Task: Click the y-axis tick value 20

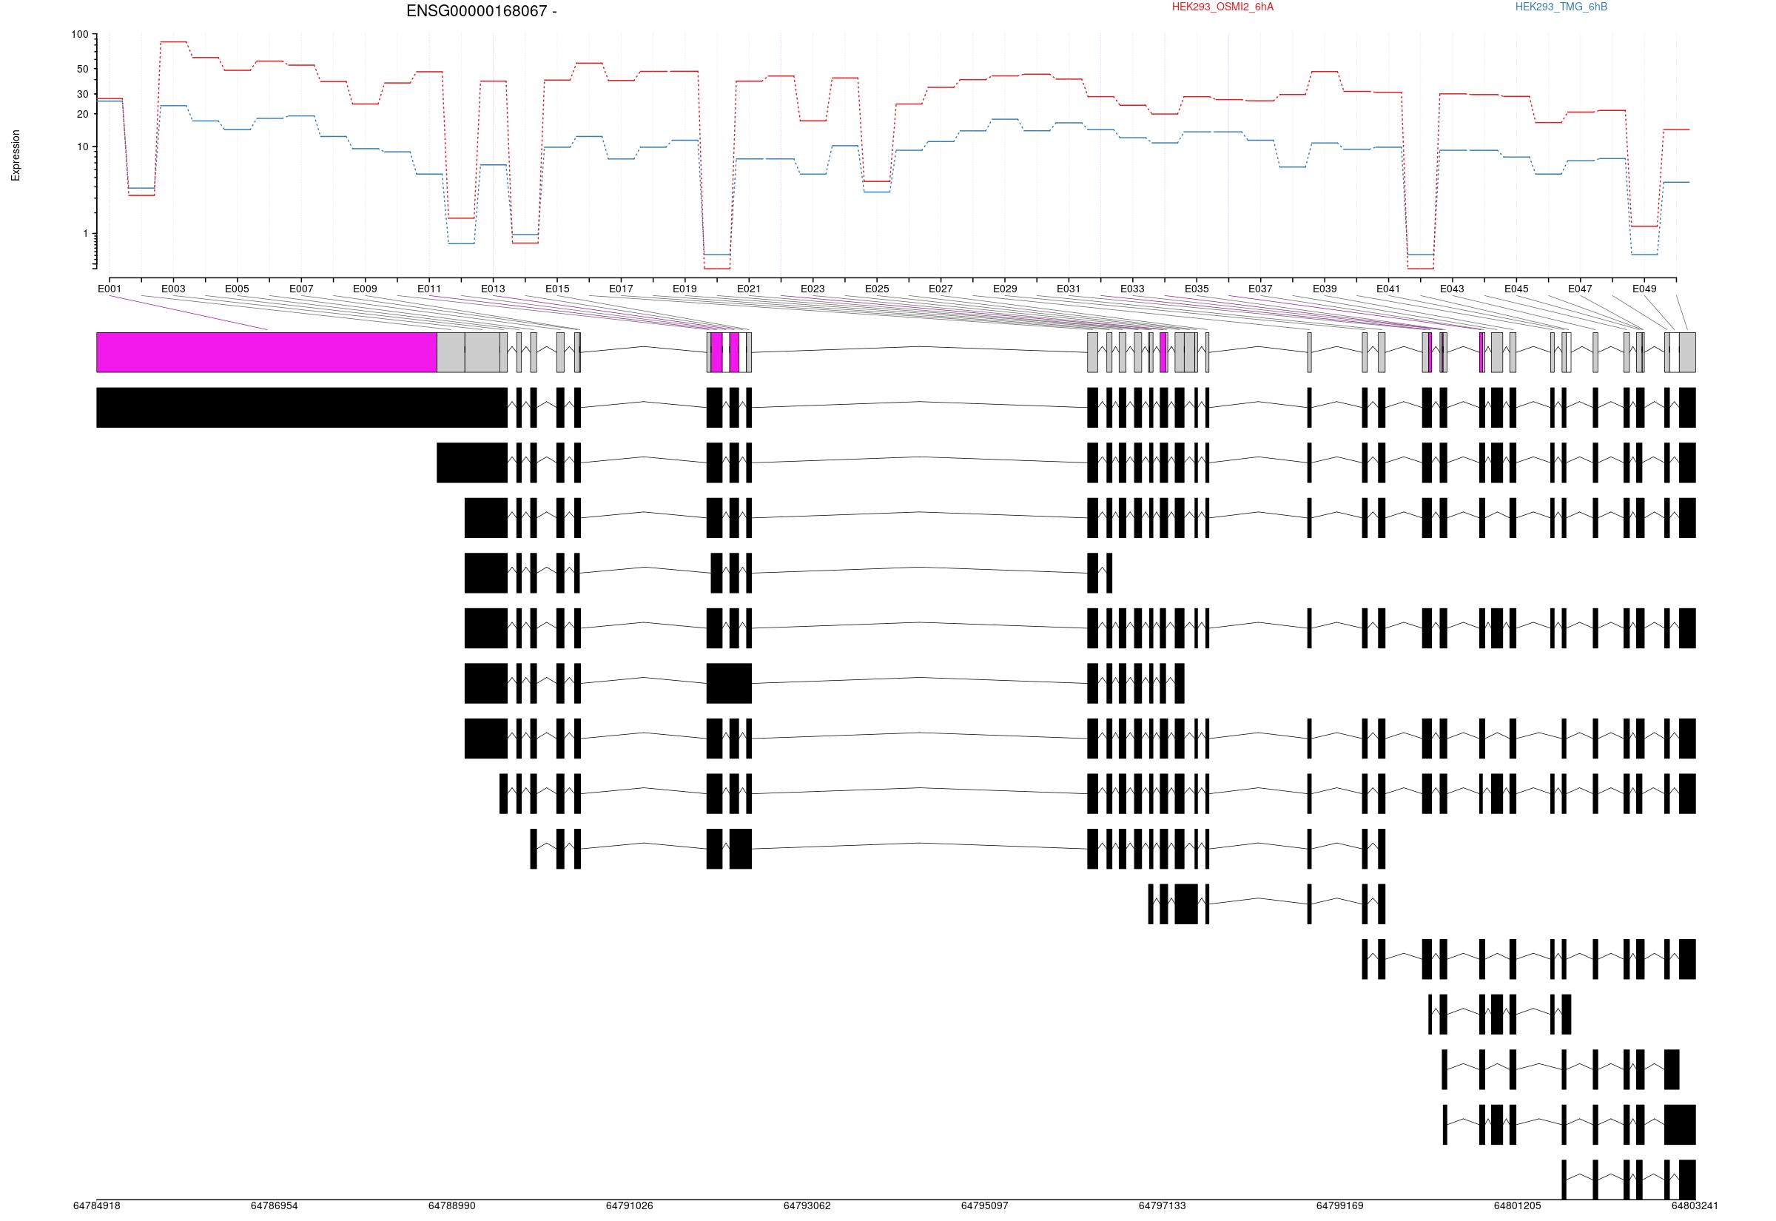Action: tap(83, 114)
